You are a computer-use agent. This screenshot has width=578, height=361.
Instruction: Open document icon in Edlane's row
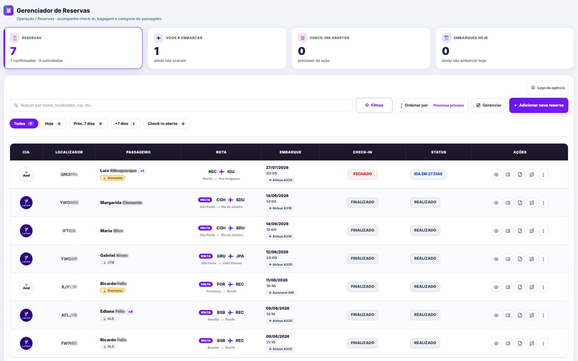click(x=520, y=315)
